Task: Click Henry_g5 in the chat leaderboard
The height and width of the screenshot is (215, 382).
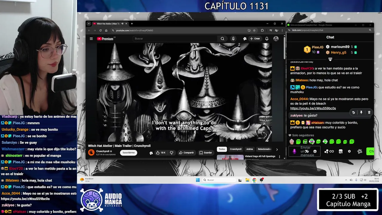Action: click(x=338, y=53)
